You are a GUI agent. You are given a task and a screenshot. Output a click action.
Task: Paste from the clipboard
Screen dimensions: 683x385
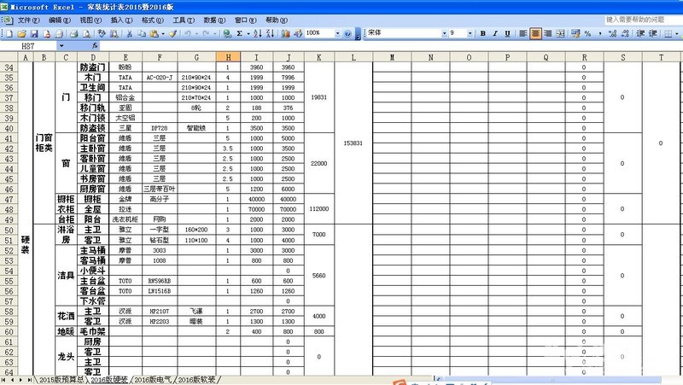coord(154,33)
